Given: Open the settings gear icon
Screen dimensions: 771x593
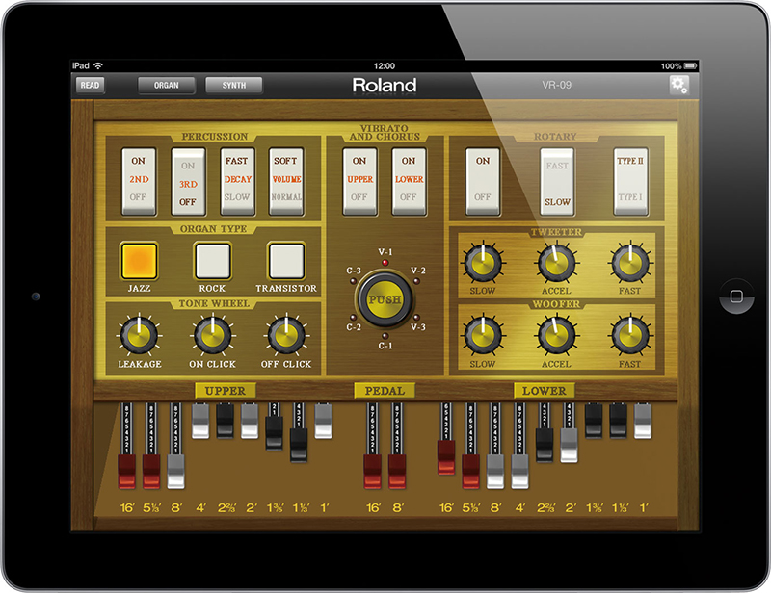Looking at the screenshot, I should [679, 85].
